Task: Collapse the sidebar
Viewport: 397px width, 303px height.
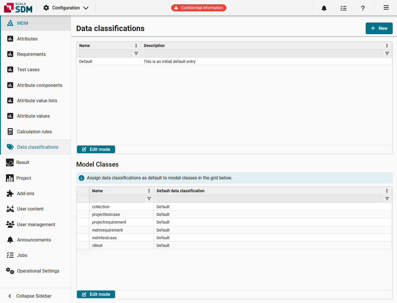Action: 35,296
